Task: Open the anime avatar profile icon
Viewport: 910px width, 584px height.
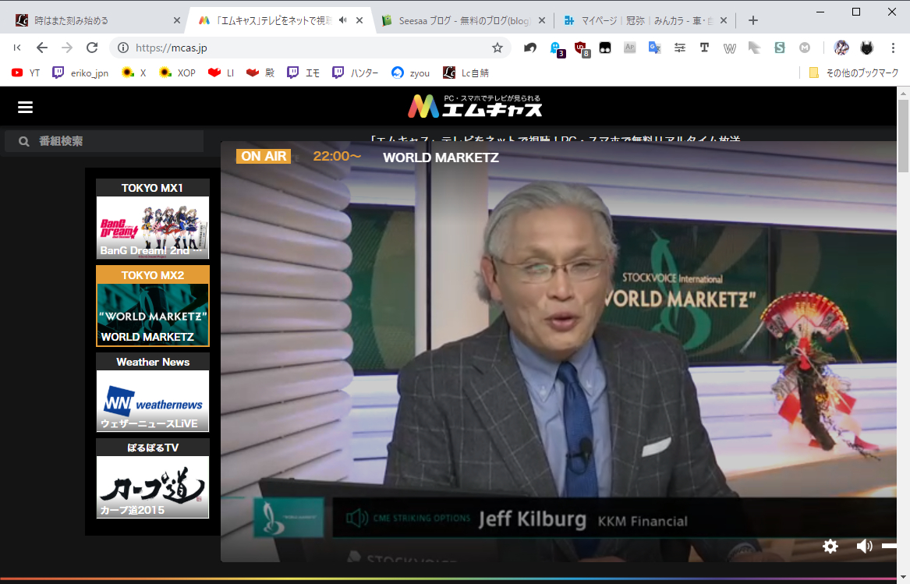Action: [x=841, y=48]
